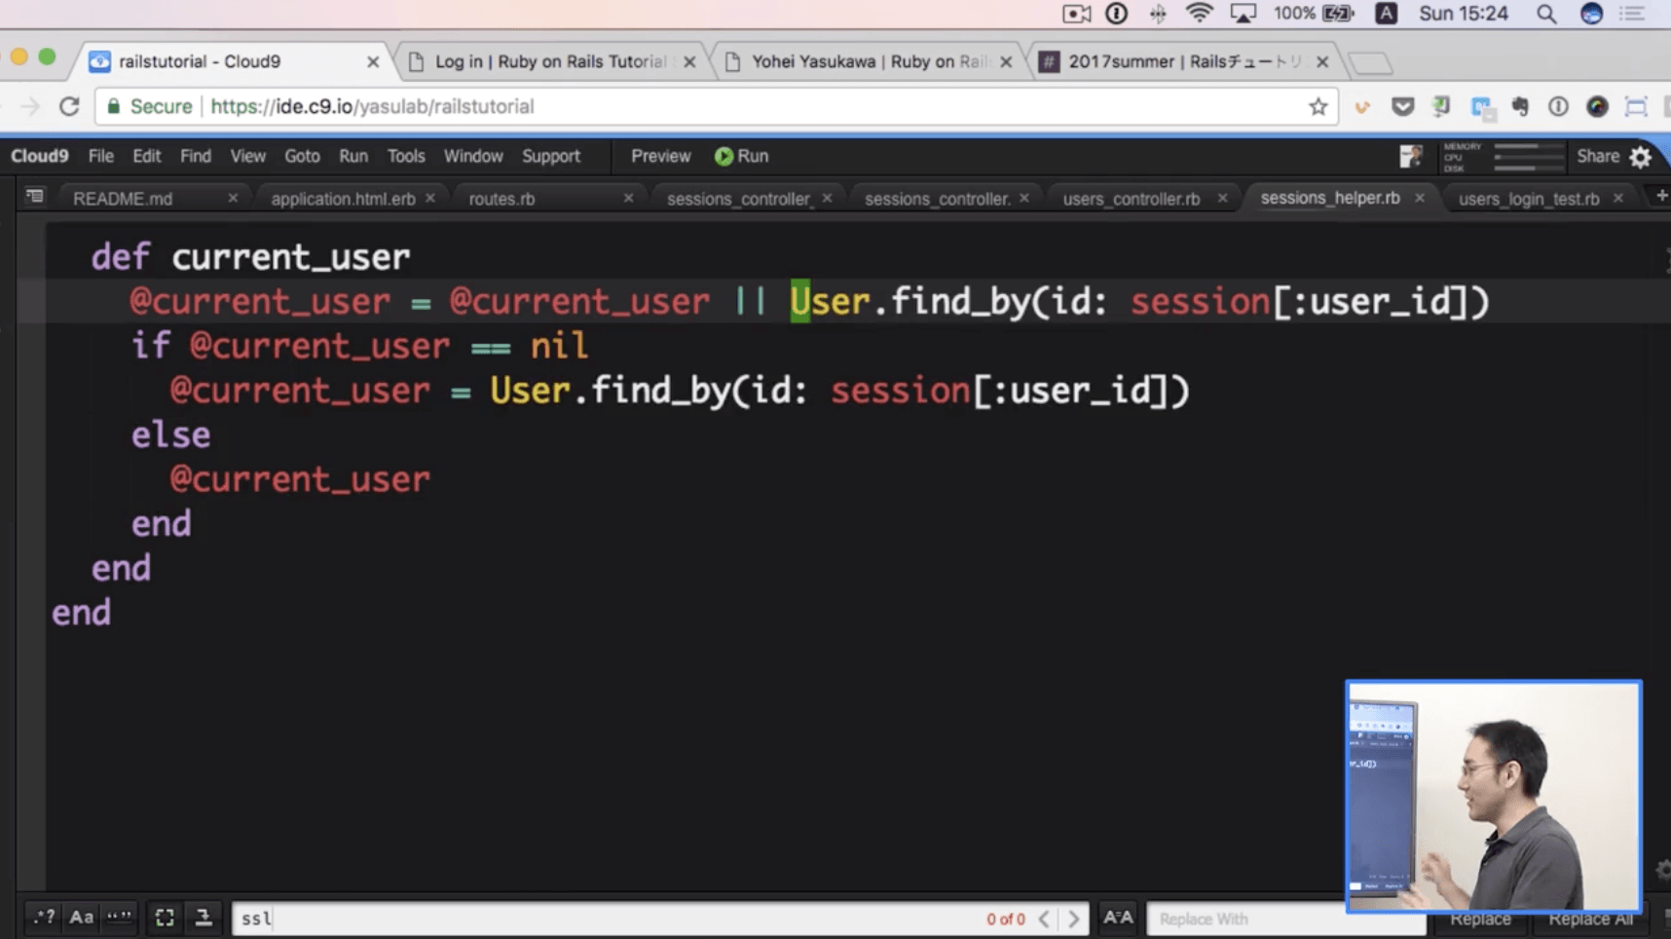Viewport: 1671px width, 939px height.
Task: Open the Cloud9 settings gear
Action: click(1641, 157)
